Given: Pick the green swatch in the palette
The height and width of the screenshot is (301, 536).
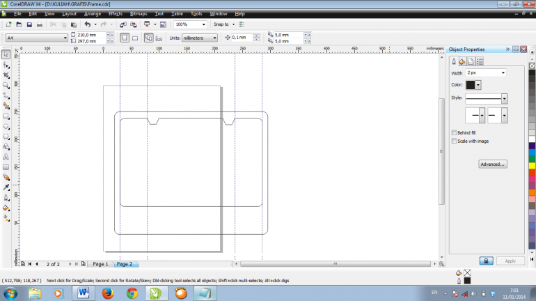Looking at the screenshot, I should [x=532, y=160].
